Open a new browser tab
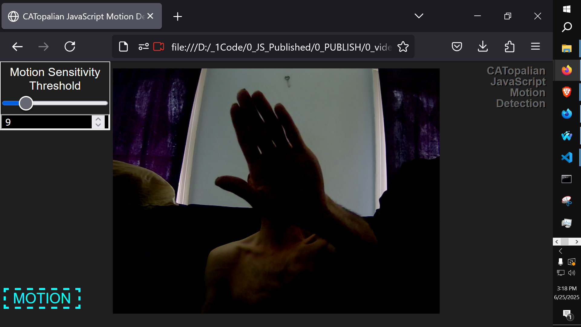 coord(178,16)
